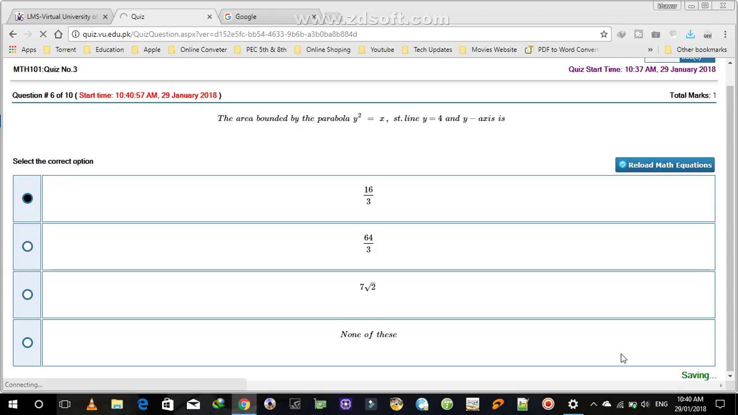The image size is (738, 415).
Task: Select the 'None of these' radio button
Action: [x=27, y=342]
